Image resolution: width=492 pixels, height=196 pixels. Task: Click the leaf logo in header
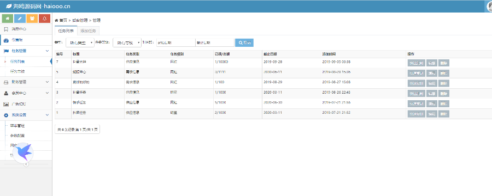(9, 6)
